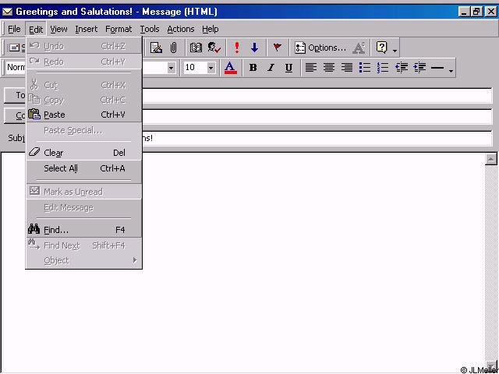Toggle Underline formatting
Viewport: 499px width, 374px height.
(288, 68)
